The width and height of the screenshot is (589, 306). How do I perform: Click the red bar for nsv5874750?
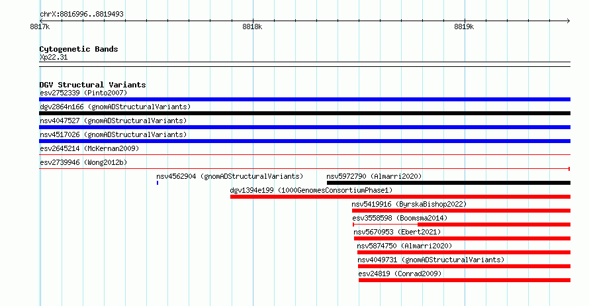click(x=464, y=252)
